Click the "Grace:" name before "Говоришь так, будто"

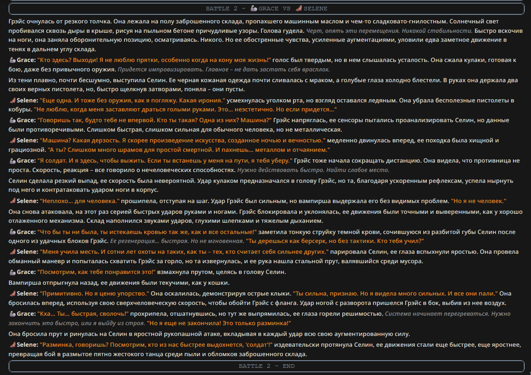click(x=26, y=120)
